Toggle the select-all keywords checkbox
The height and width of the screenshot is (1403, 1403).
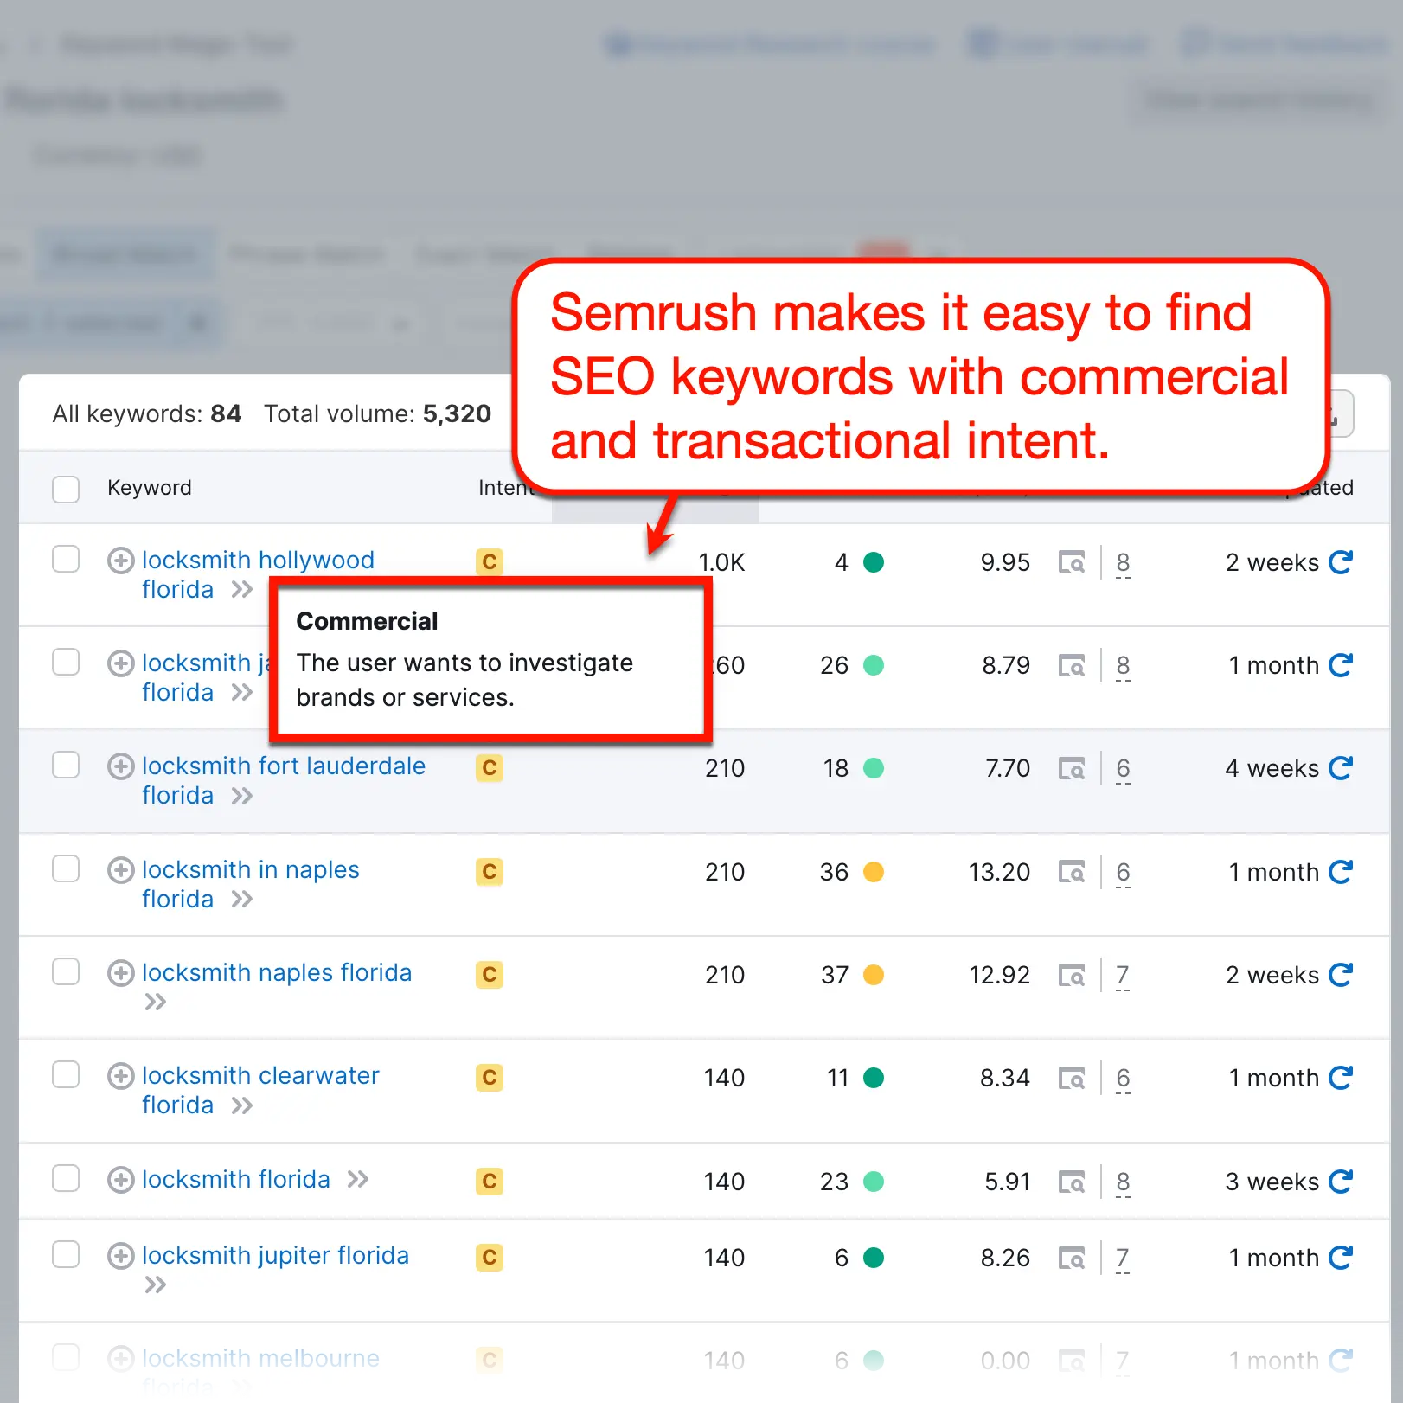coord(66,490)
